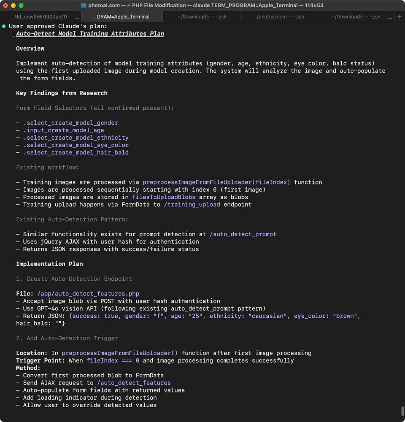Image resolution: width=405 pixels, height=422 pixels.
Task: Click the folder icon in the title bar
Action: tap(84, 5)
